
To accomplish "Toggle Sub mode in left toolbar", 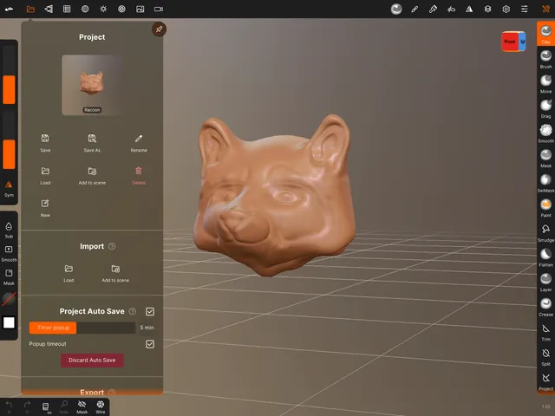I will 9,230.
